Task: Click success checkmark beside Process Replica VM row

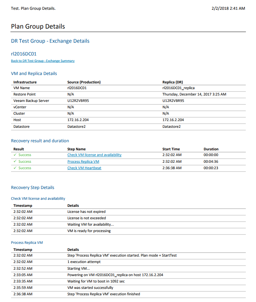Action: pyautogui.click(x=15, y=161)
